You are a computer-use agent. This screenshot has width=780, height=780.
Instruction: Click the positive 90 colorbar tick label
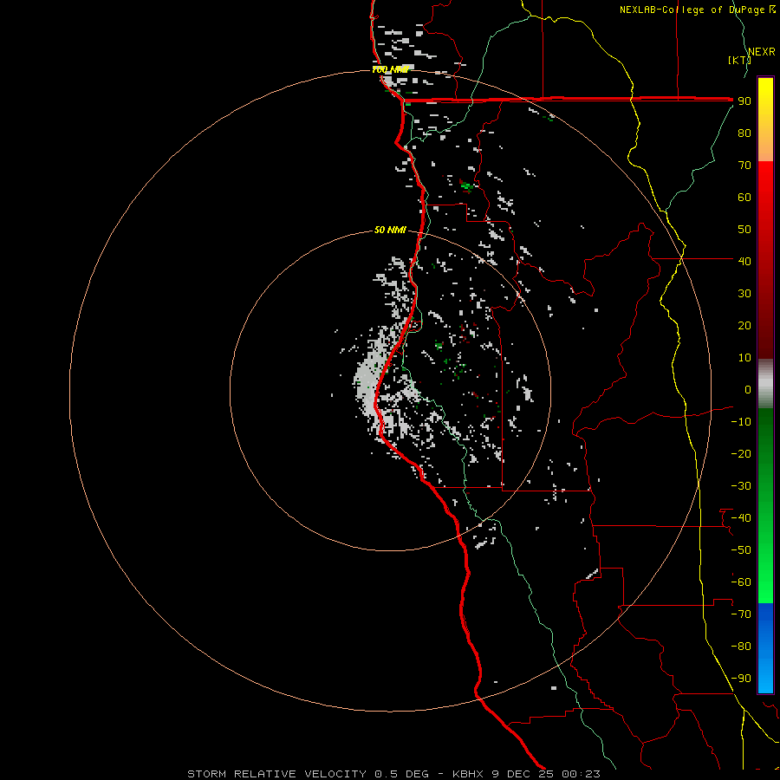(744, 101)
